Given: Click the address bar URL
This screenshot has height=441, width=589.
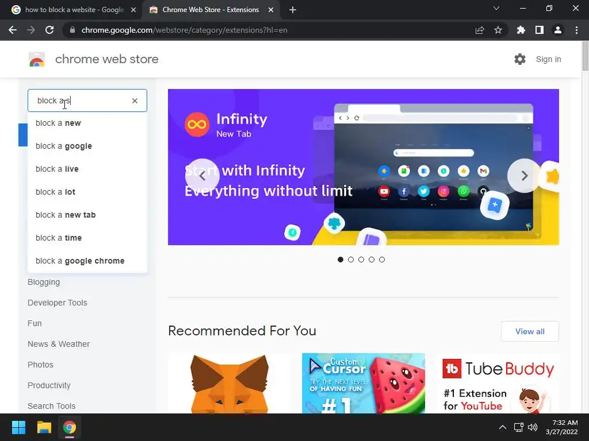Looking at the screenshot, I should (185, 30).
